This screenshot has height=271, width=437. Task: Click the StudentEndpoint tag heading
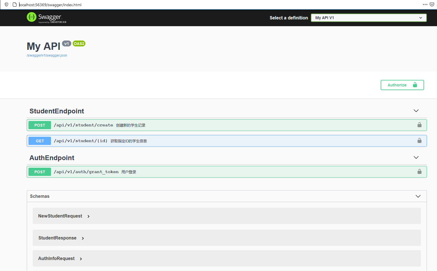pos(57,111)
